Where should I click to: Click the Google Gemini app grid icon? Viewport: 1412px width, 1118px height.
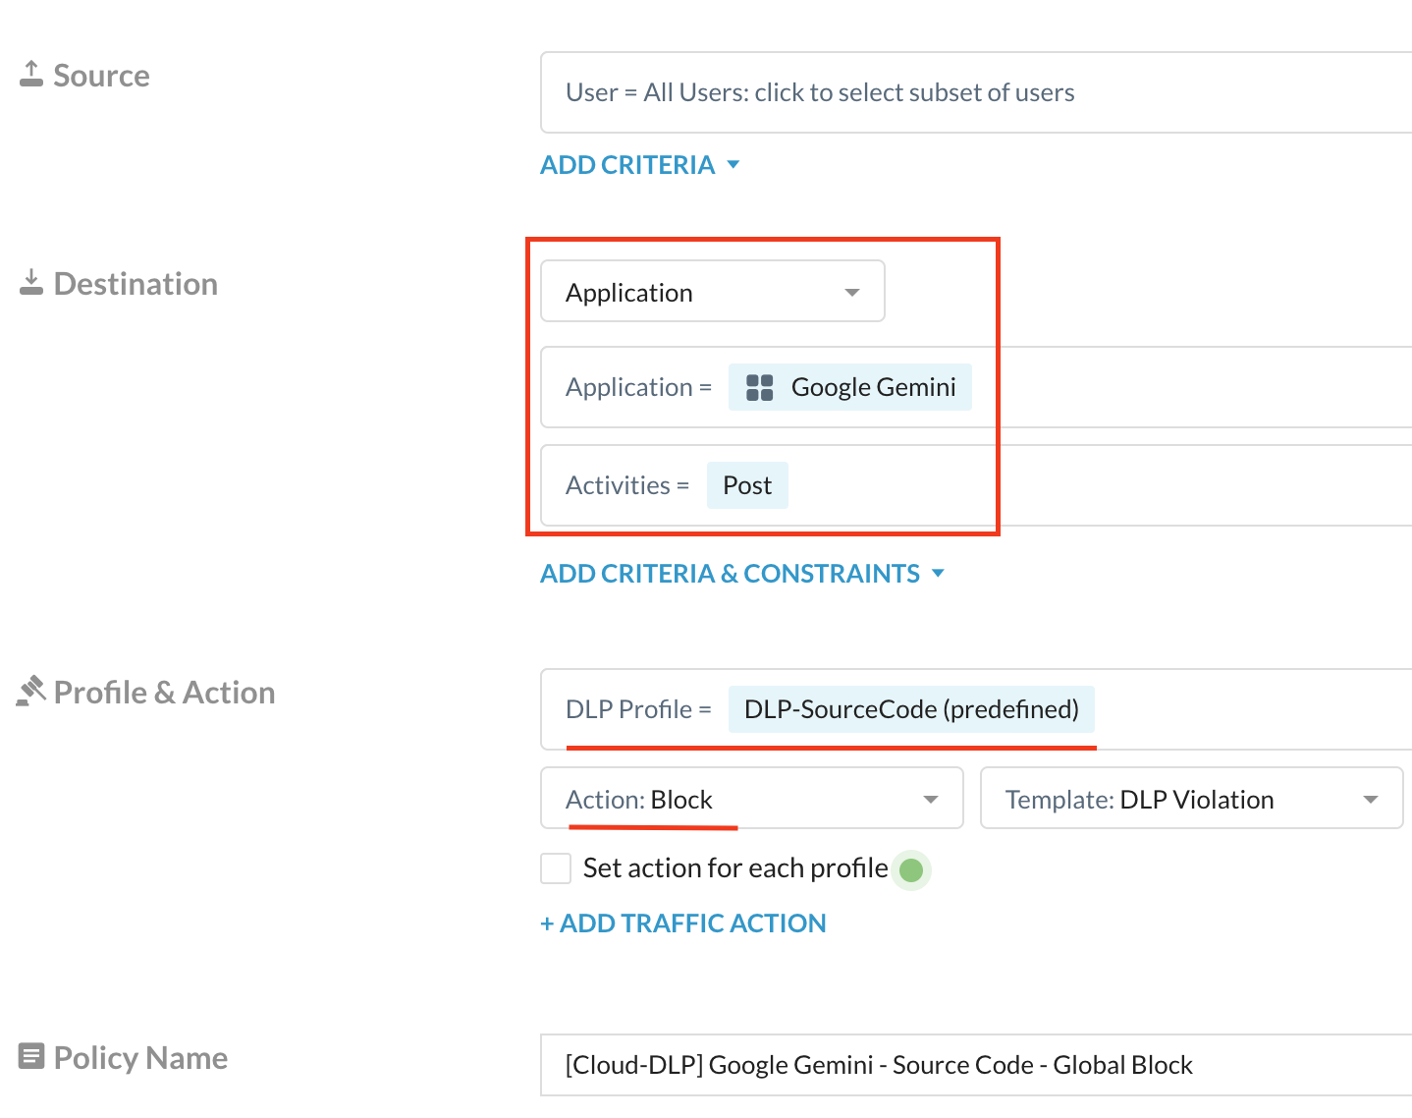(760, 387)
